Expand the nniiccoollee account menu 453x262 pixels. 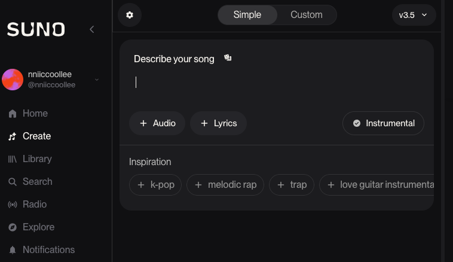pyautogui.click(x=97, y=80)
